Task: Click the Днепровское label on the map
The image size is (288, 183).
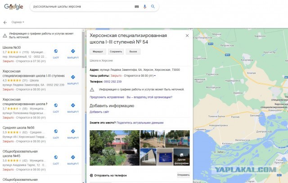Action: click(x=264, y=132)
